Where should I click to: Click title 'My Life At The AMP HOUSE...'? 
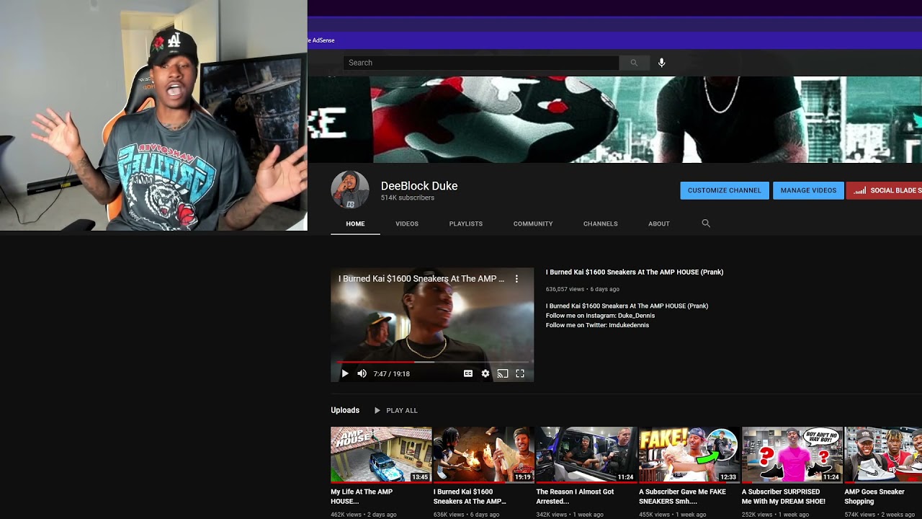click(362, 497)
